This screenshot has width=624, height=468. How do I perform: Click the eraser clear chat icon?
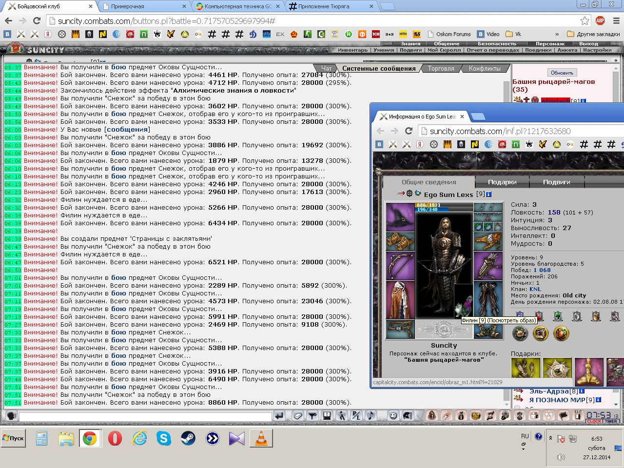[298, 416]
